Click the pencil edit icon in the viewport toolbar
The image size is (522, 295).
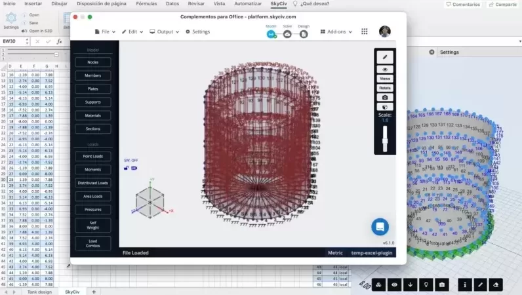tap(385, 57)
